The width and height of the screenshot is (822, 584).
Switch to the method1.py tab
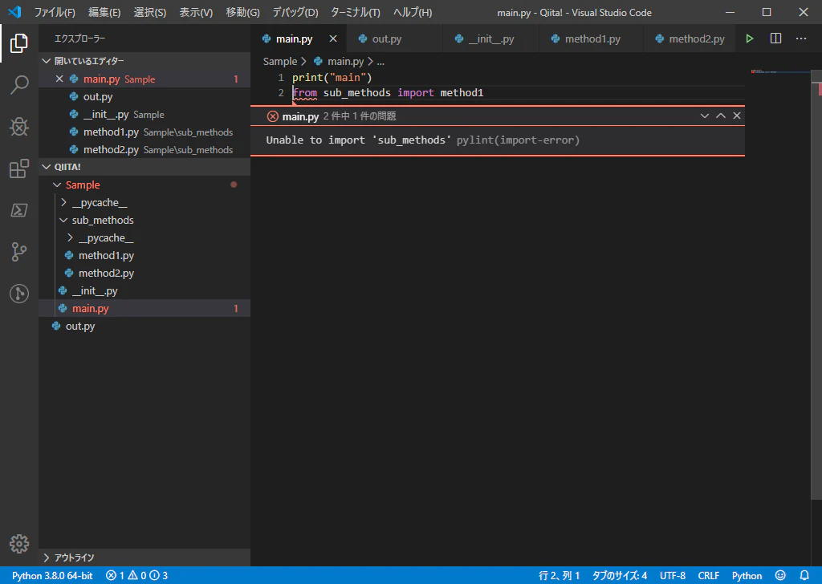point(592,39)
